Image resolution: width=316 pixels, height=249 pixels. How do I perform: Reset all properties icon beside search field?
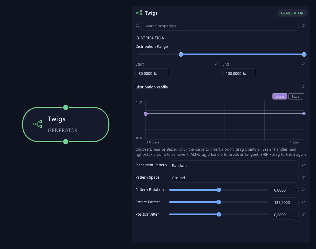tap(303, 26)
